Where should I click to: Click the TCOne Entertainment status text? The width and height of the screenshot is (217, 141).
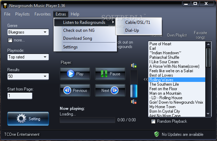(22, 134)
